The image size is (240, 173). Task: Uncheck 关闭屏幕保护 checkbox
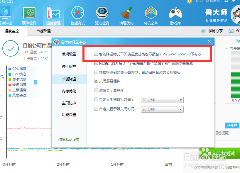tap(96, 81)
